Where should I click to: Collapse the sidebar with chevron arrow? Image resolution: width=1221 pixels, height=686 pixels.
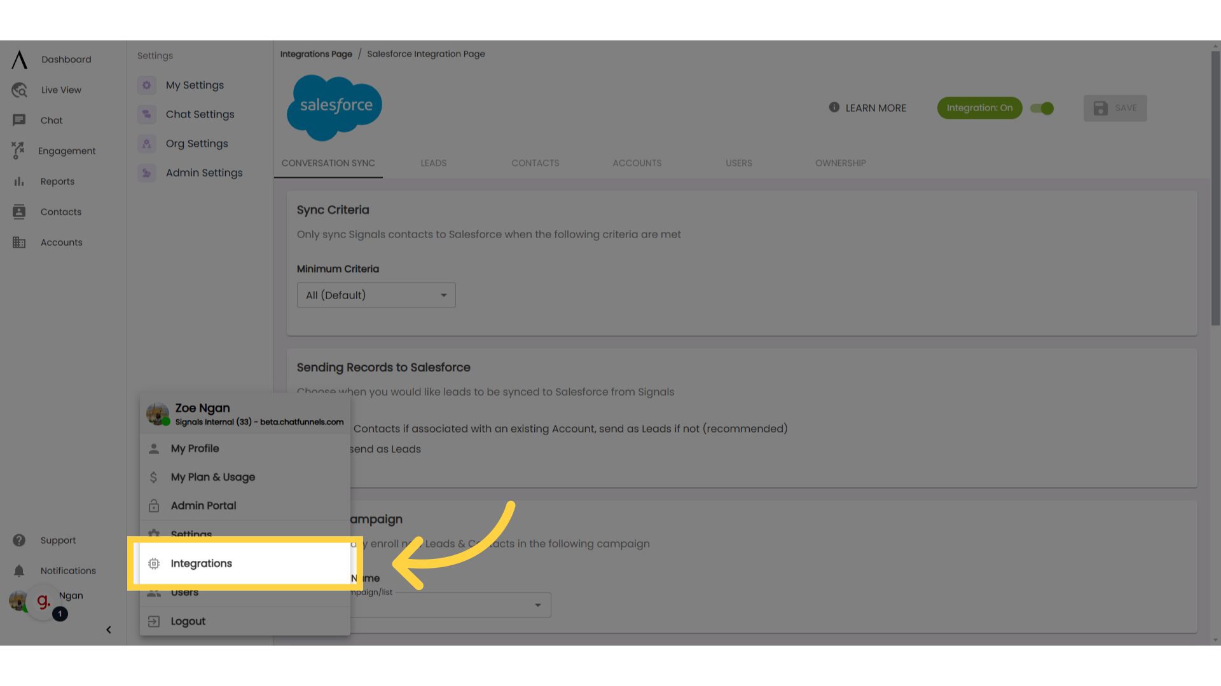109,630
